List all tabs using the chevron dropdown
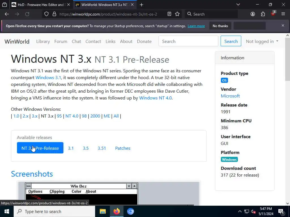 (238, 5)
